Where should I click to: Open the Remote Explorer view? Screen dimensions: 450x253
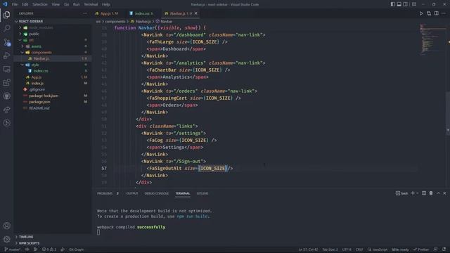(x=6, y=69)
